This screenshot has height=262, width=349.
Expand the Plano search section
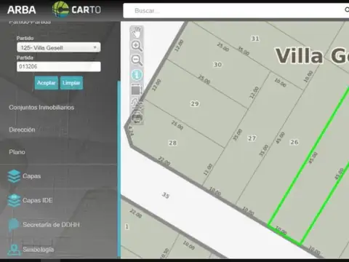17,152
